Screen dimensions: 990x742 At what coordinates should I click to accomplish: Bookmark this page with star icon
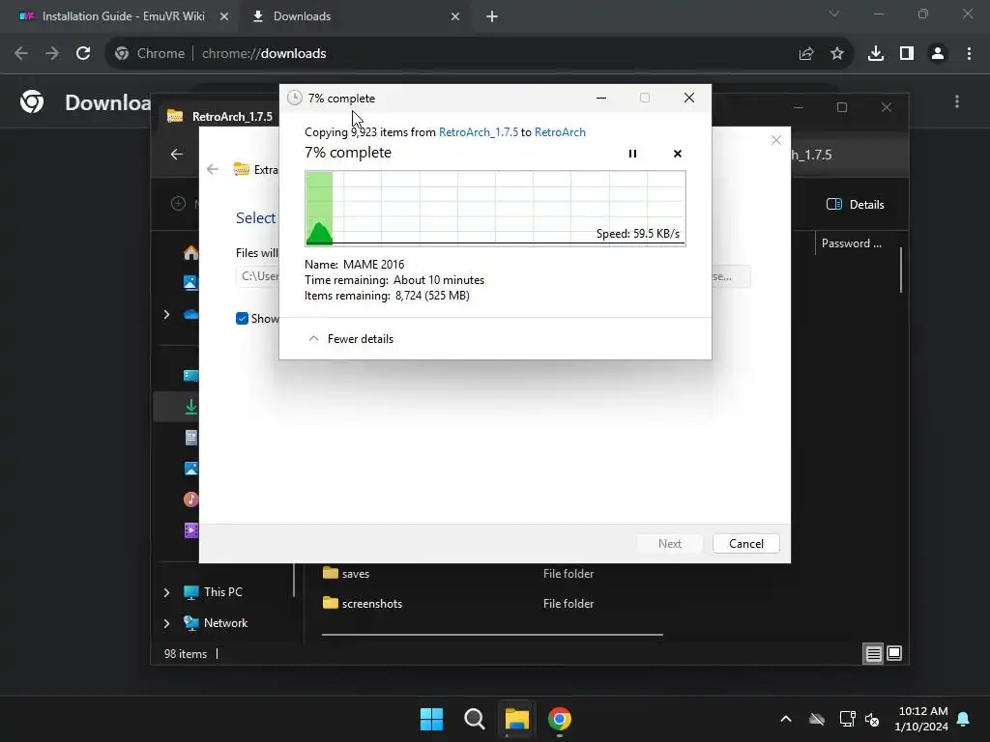pos(837,54)
